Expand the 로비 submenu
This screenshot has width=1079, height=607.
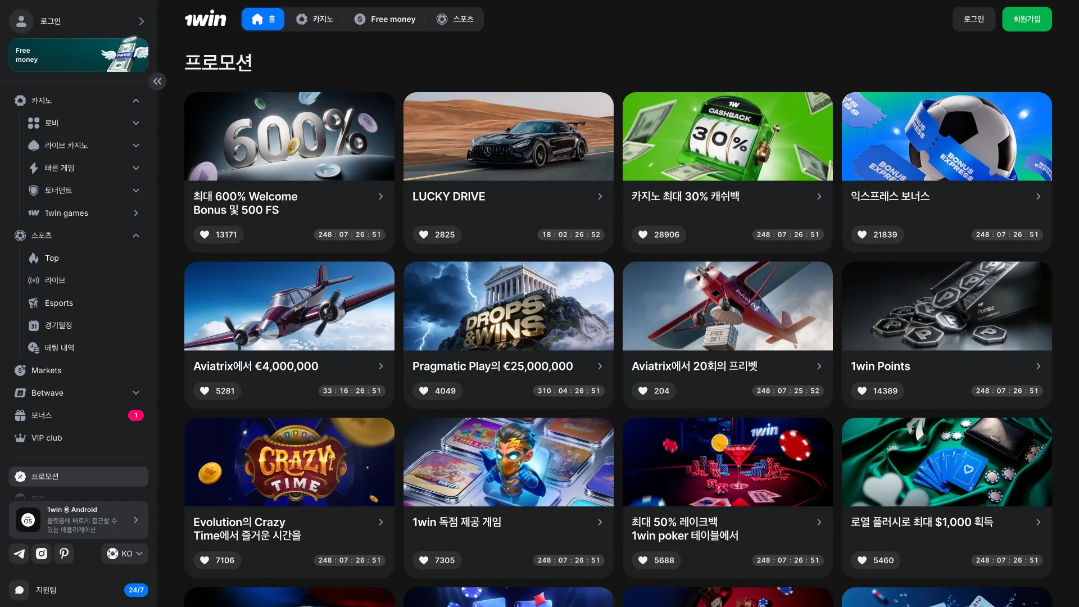tap(136, 123)
